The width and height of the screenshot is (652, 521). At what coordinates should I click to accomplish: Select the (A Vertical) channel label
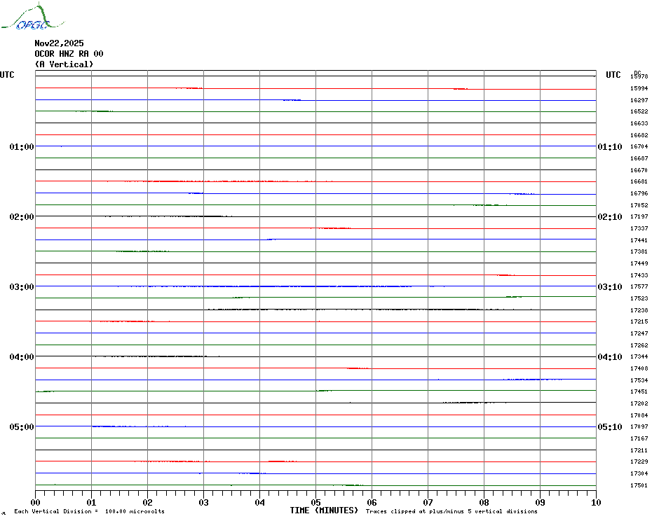pyautogui.click(x=64, y=64)
